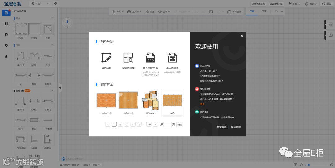
Task: Collapse the 画墙 section
Action: pos(52,18)
